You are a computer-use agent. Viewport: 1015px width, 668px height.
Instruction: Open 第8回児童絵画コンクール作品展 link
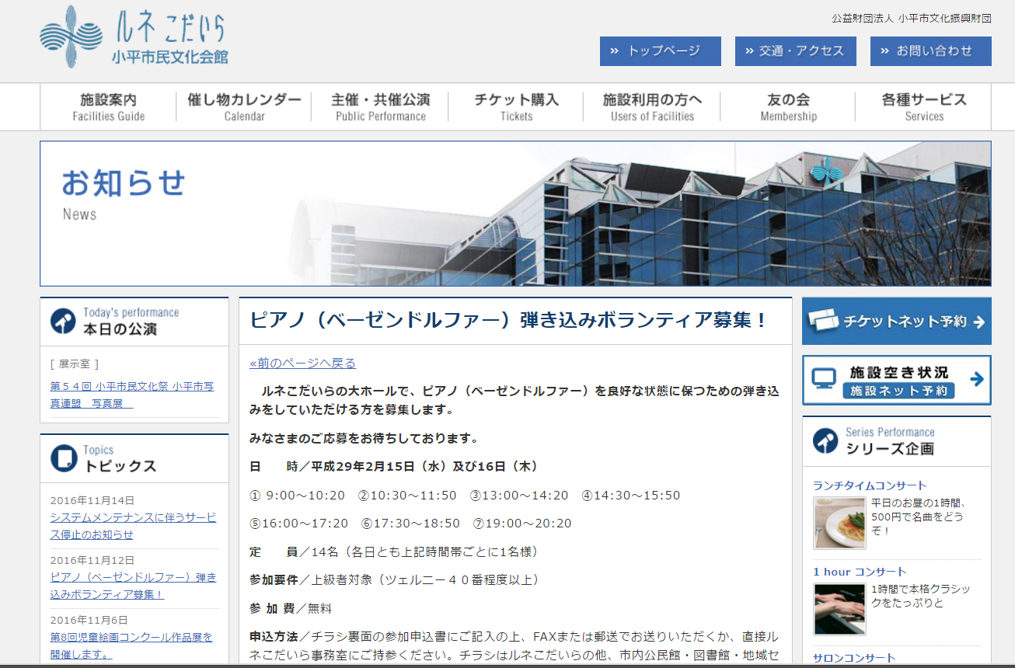[131, 645]
